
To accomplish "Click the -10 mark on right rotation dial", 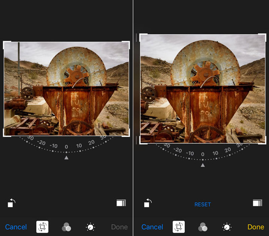I will pos(190,153).
